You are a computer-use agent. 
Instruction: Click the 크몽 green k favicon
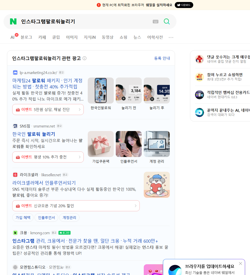click(15, 233)
